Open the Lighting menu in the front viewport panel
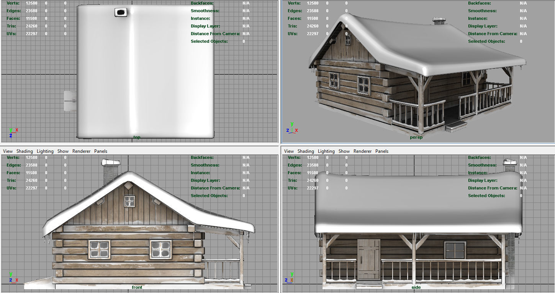The width and height of the screenshot is (555, 293). (45, 151)
